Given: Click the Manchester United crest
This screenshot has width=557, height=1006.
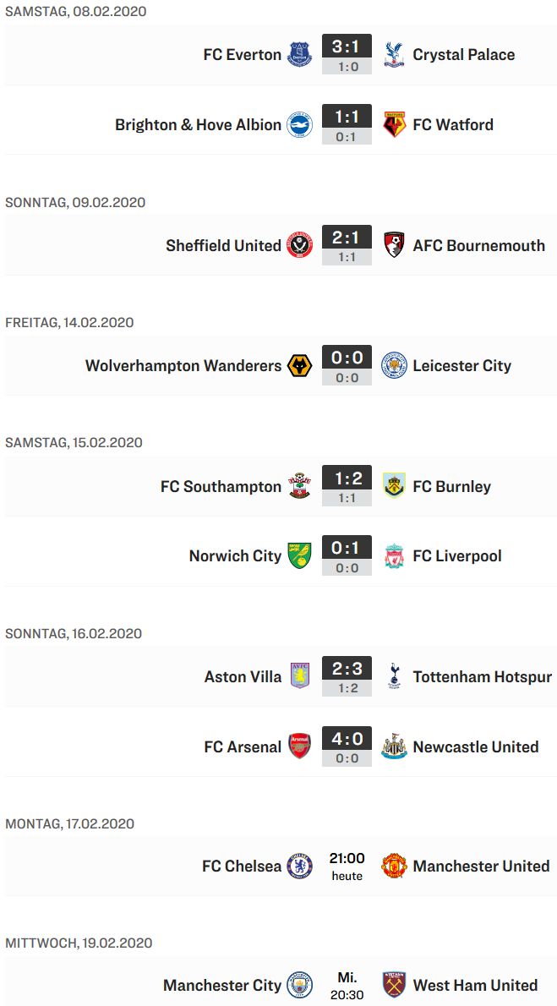Looking at the screenshot, I should click(x=394, y=867).
